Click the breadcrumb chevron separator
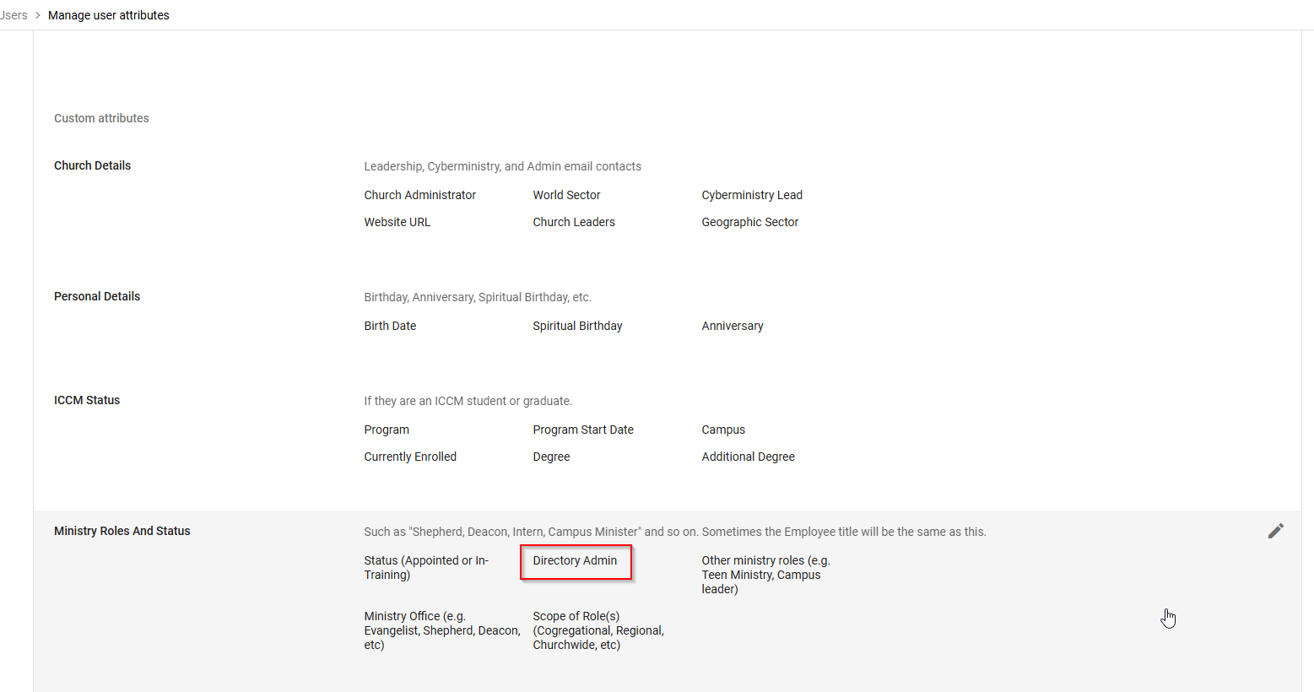 coord(38,15)
